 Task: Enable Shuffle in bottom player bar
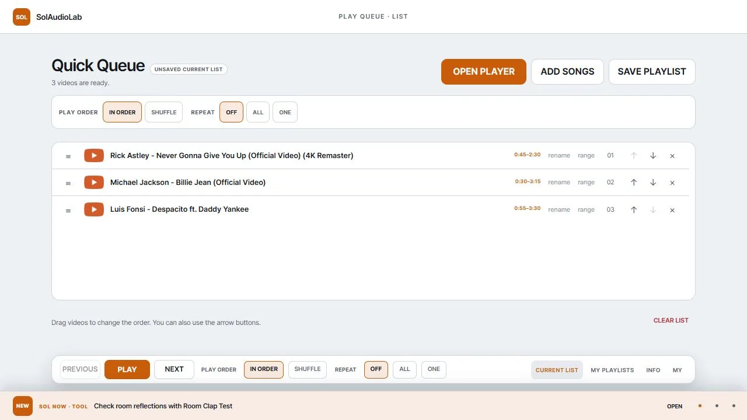(x=308, y=369)
